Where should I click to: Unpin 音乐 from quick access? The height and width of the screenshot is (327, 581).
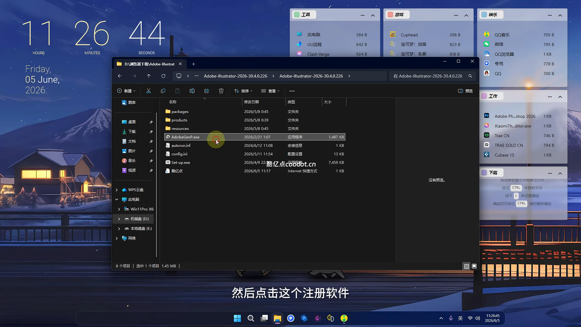coord(151,161)
